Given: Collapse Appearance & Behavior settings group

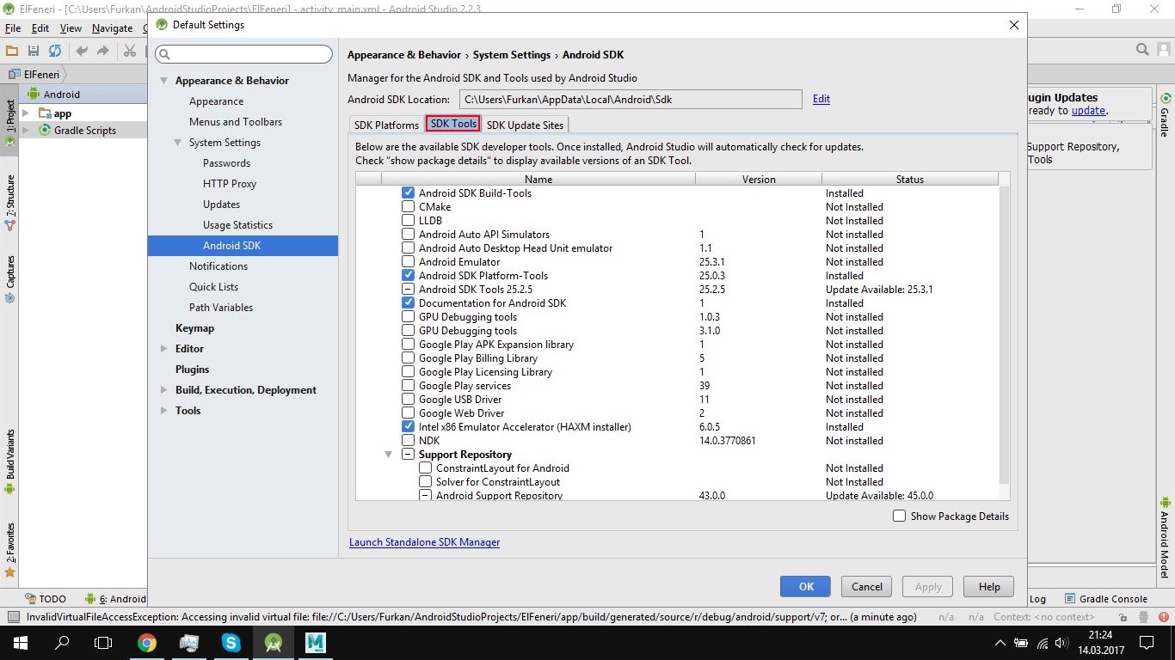Looking at the screenshot, I should click(x=163, y=81).
